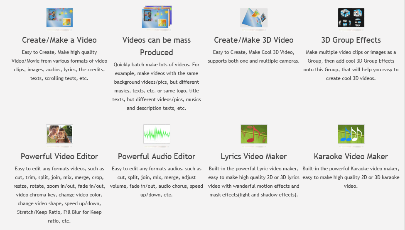405x230 pixels.
Task: Click text 'texts, scrolling texts, etc.'
Action: pos(59,78)
